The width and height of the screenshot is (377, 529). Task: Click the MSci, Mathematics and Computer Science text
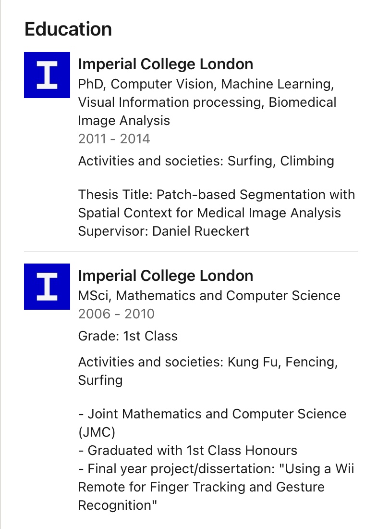(x=209, y=296)
